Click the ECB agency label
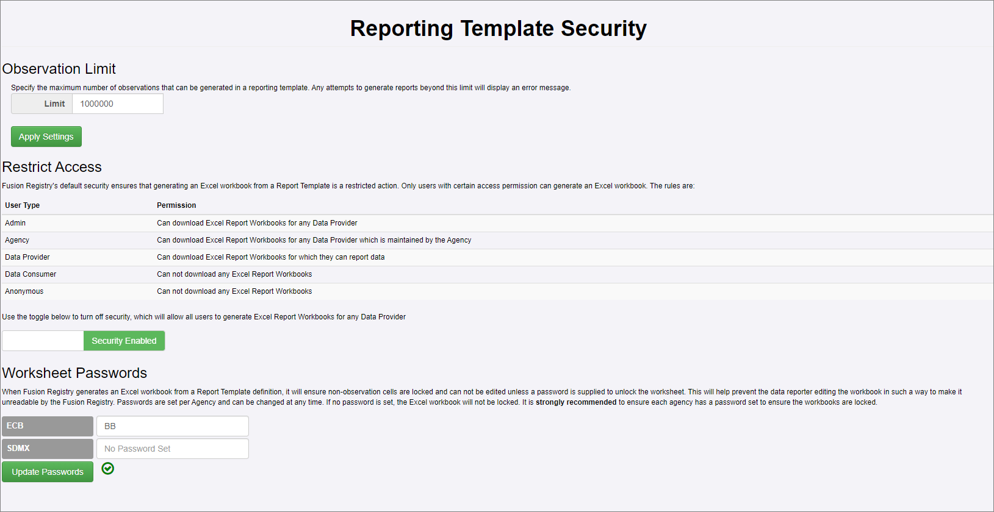Image resolution: width=994 pixels, height=512 pixels. (x=48, y=426)
